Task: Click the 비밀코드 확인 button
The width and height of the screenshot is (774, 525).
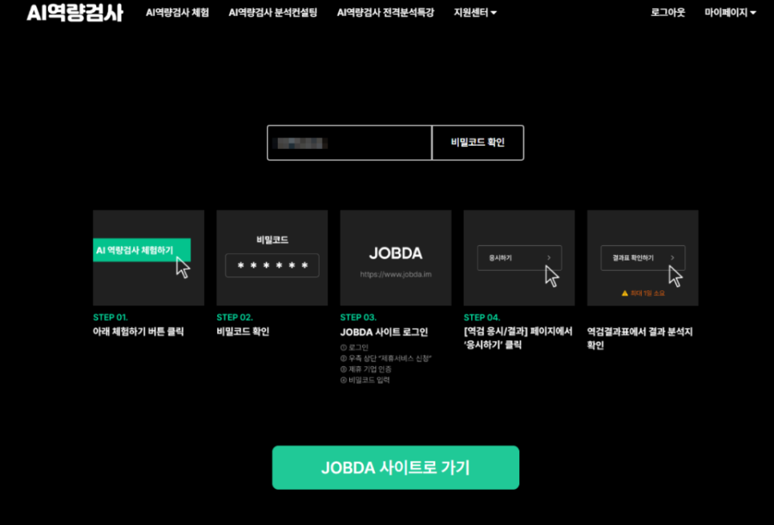Action: pyautogui.click(x=478, y=143)
